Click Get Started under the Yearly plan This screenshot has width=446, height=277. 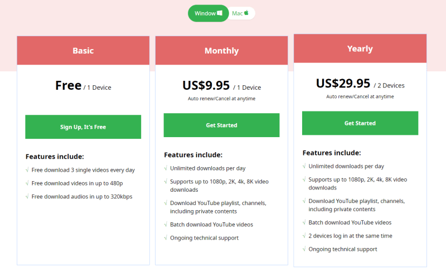360,123
